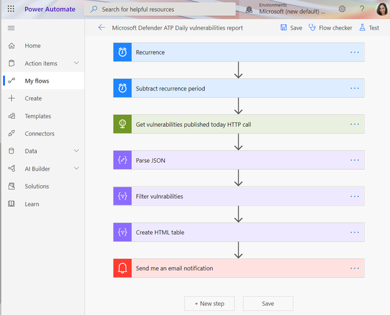Run the Flow checker

[x=330, y=28]
